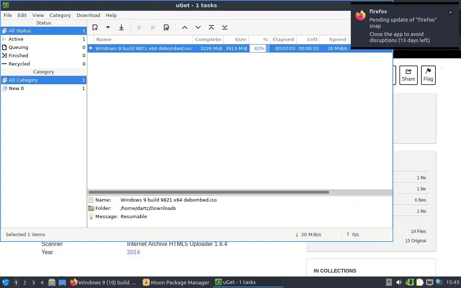Click Share button in the Firefox page
This screenshot has height=288, width=461.
[408, 75]
